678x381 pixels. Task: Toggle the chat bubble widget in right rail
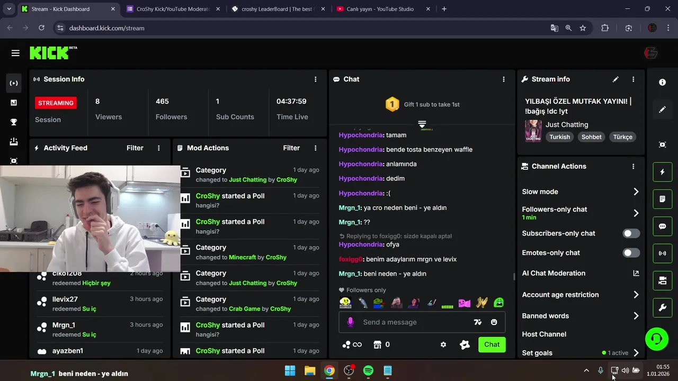[x=662, y=226]
